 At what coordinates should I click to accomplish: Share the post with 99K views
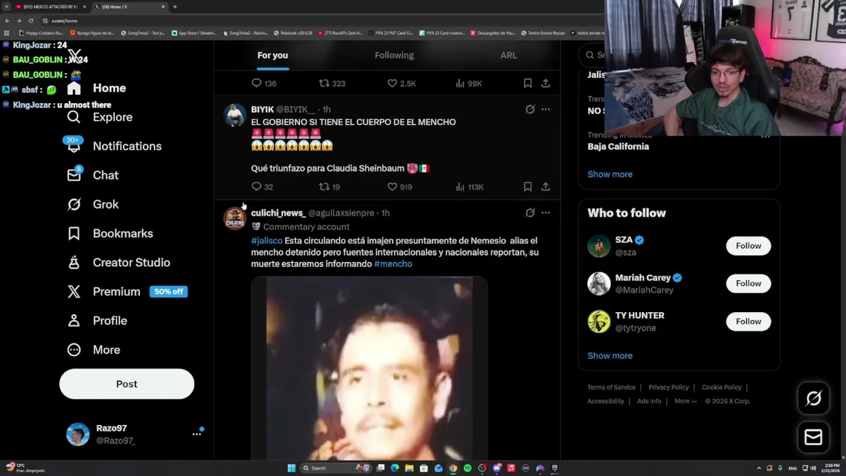[545, 83]
